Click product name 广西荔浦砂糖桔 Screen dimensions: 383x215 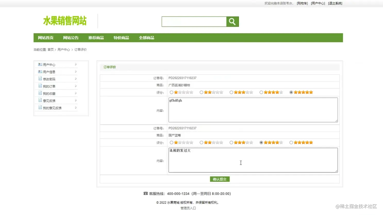(x=179, y=85)
